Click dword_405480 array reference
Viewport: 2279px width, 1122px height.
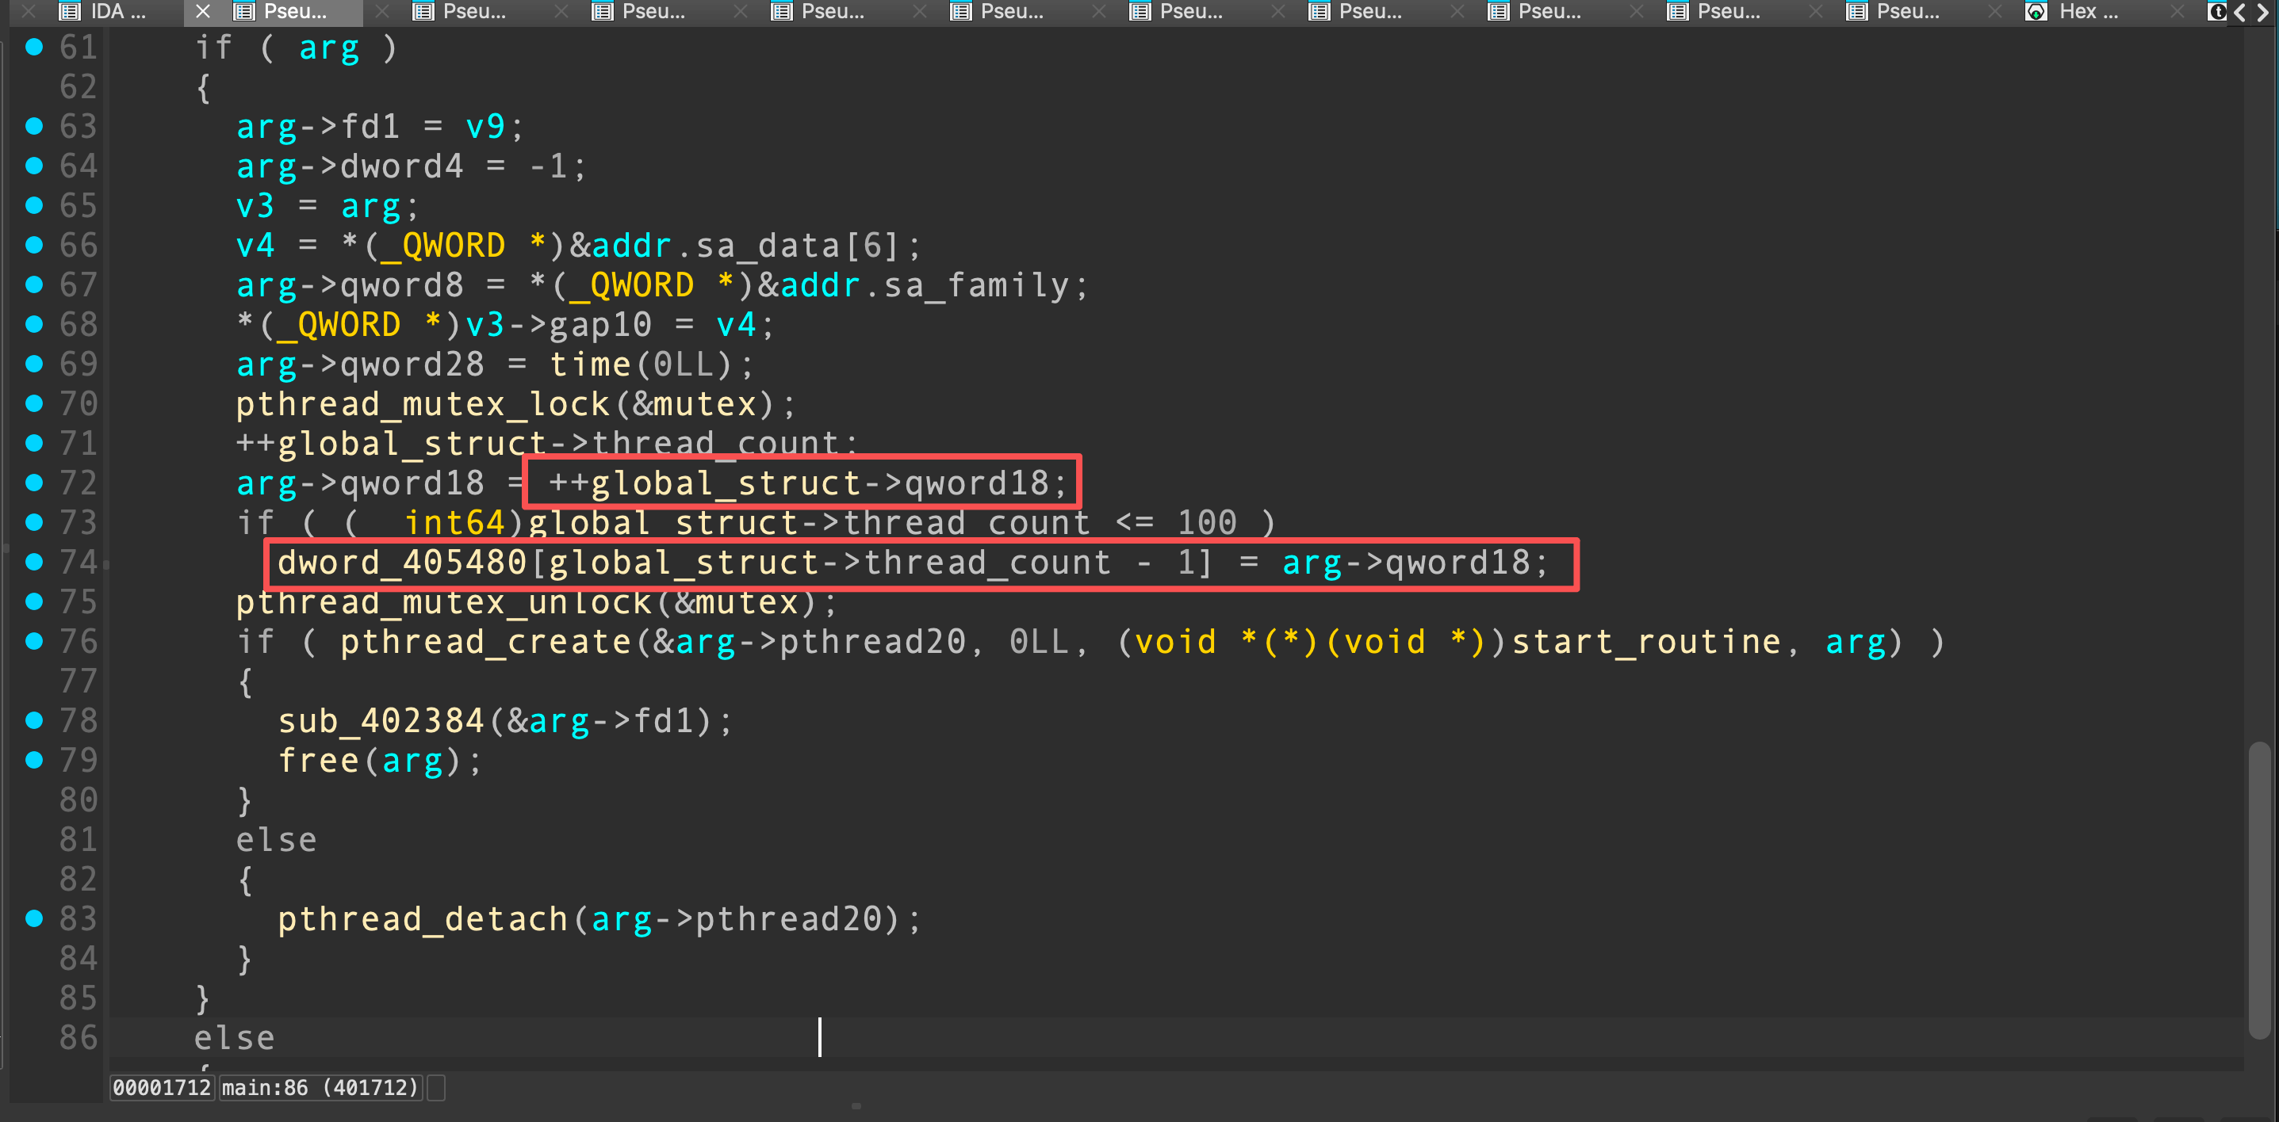click(x=402, y=563)
